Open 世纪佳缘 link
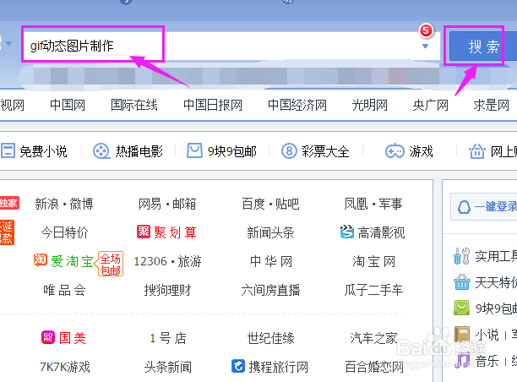 pos(270,338)
